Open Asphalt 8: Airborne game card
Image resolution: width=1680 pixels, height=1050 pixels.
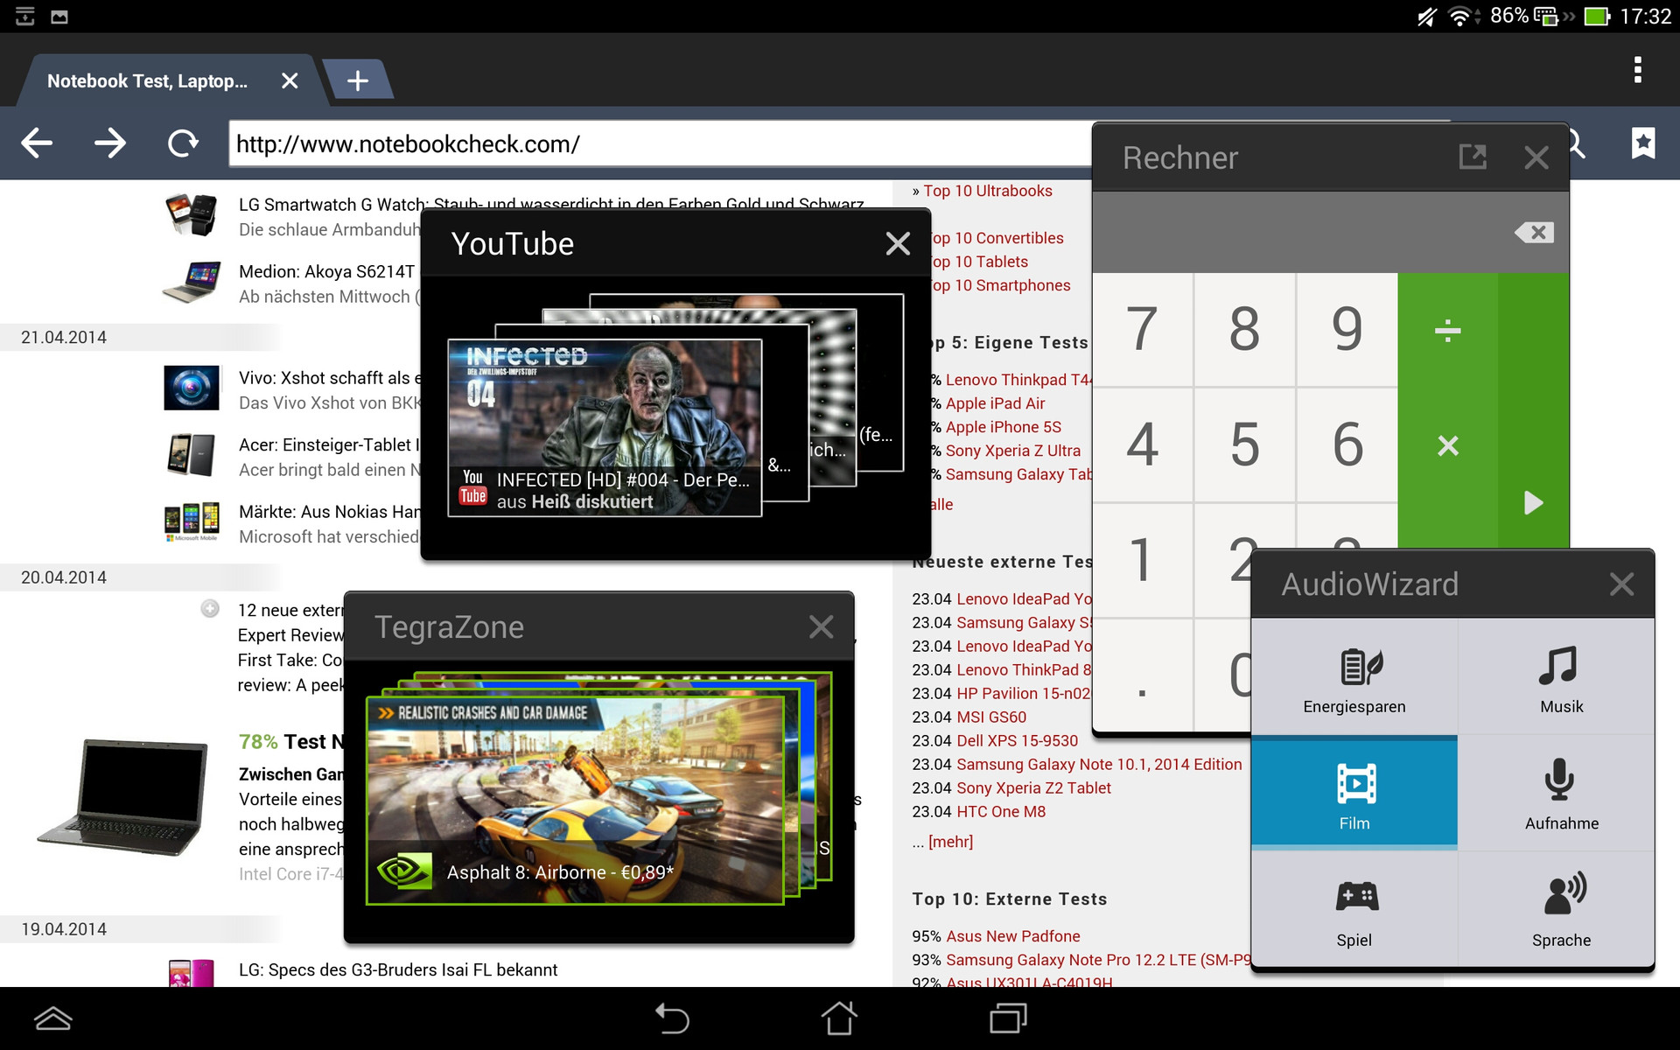pyautogui.click(x=575, y=800)
